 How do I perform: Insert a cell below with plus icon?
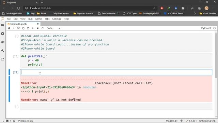[14, 28]
